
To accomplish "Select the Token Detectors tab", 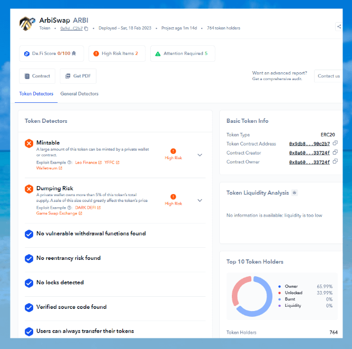I will 36,94.
